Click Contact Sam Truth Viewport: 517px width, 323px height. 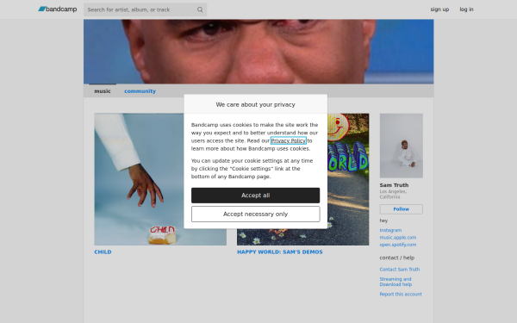click(400, 270)
